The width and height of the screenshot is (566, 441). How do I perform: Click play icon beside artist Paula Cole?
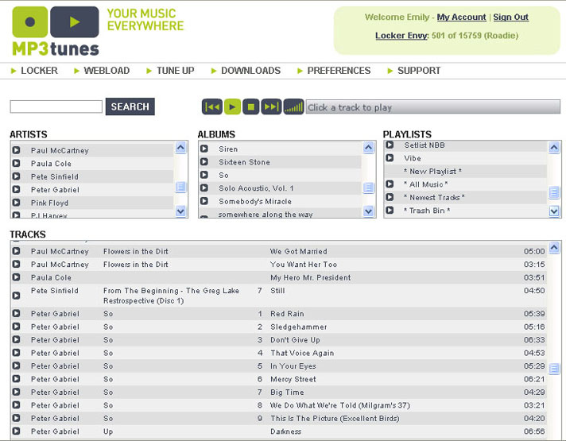click(x=16, y=163)
